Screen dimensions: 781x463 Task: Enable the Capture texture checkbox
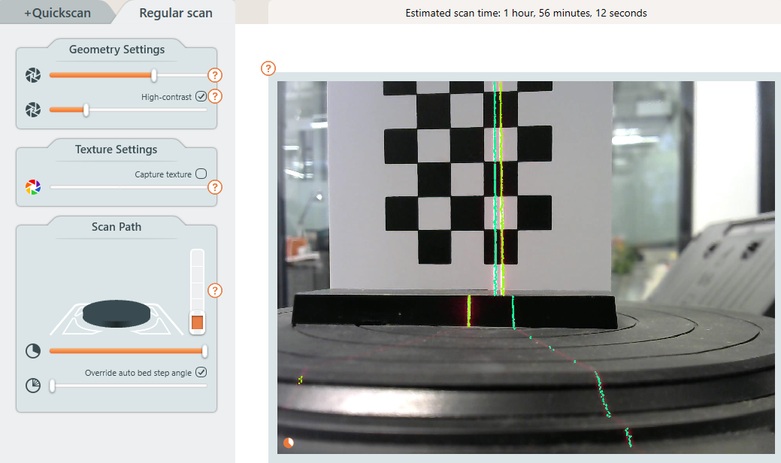201,174
